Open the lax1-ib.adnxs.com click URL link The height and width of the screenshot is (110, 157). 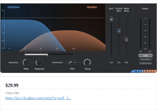38,98
